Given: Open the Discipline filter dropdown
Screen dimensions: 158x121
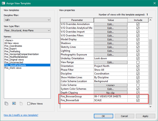Looking at the screenshot, I should (27, 20).
